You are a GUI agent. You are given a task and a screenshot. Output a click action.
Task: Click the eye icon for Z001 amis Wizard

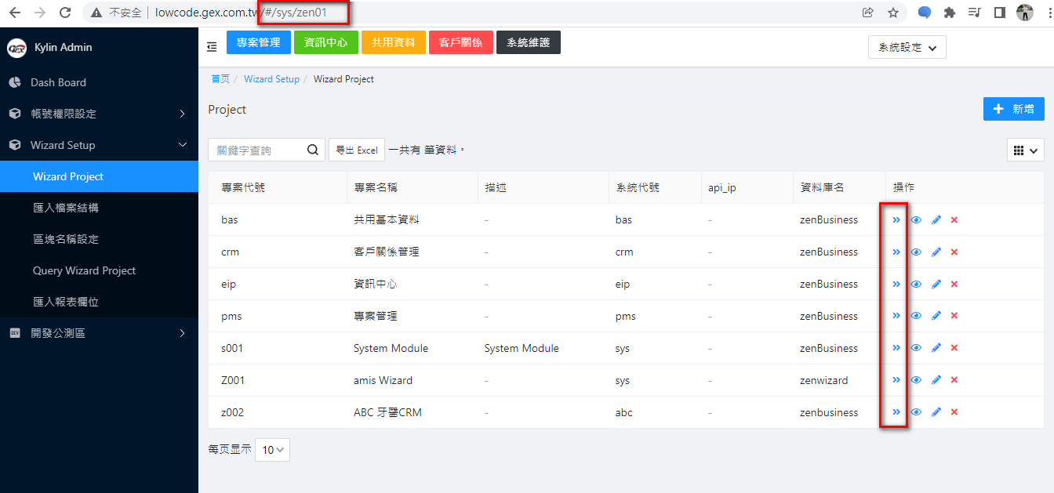point(916,380)
